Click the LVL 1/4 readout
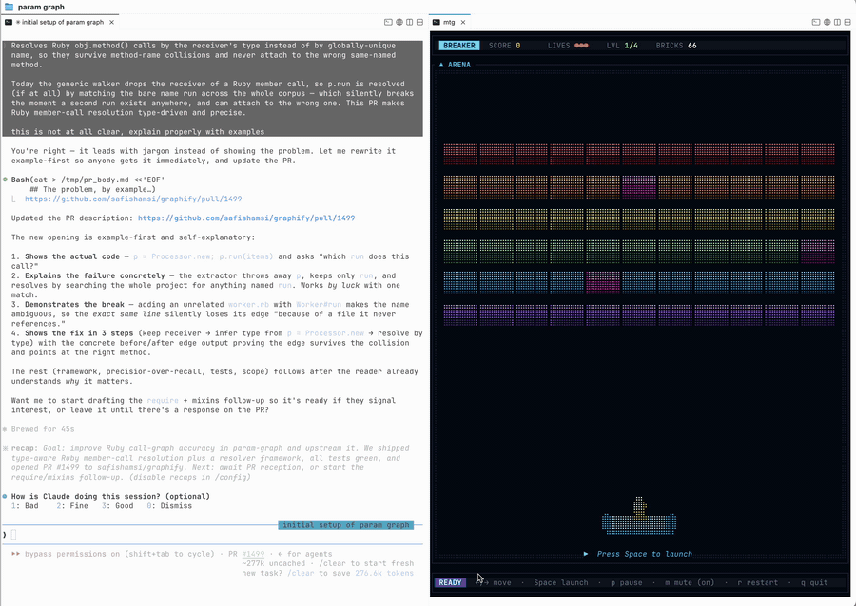This screenshot has width=856, height=606. pyautogui.click(x=622, y=46)
